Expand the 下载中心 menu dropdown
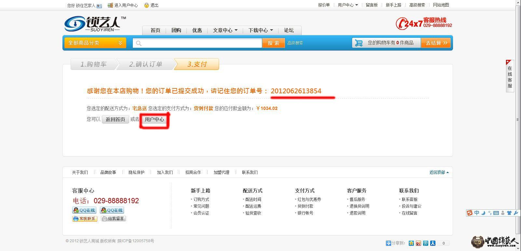This screenshot has height=251, width=521. click(261, 30)
